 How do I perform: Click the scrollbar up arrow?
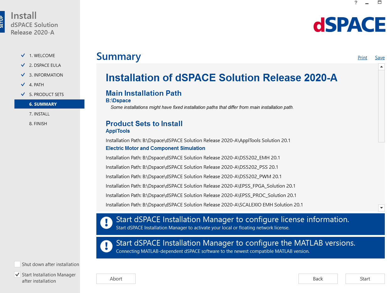[x=381, y=67]
